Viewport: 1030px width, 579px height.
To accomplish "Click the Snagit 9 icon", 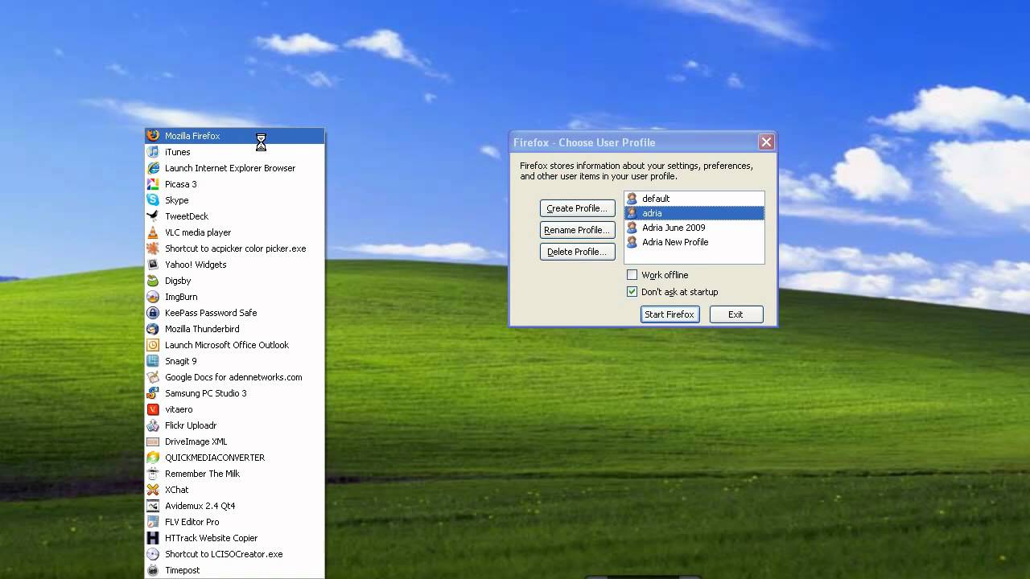I will 153,361.
